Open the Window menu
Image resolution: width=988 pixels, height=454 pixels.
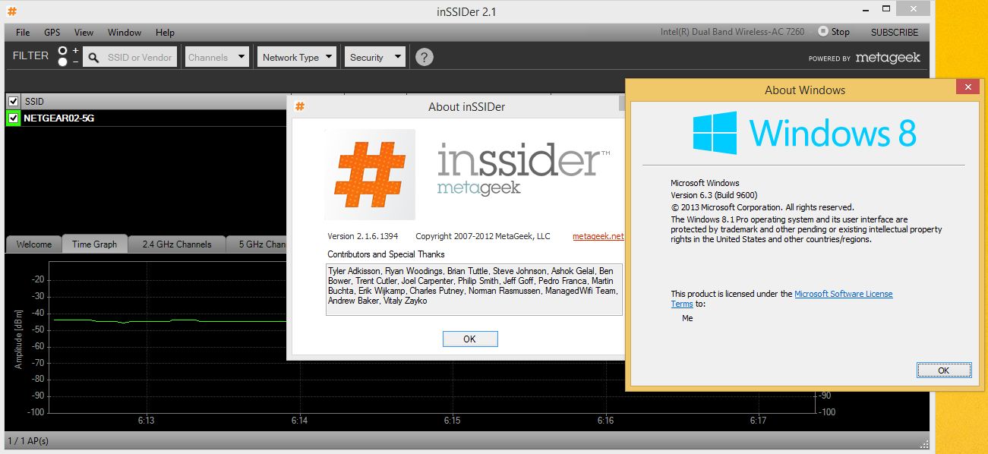click(125, 33)
